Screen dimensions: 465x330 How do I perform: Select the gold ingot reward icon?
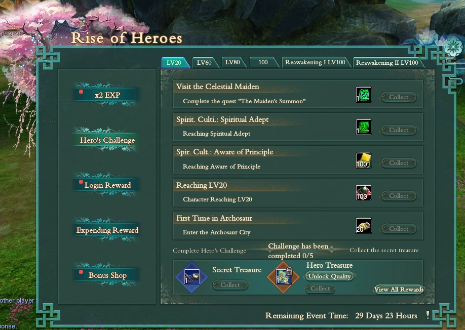tap(364, 160)
